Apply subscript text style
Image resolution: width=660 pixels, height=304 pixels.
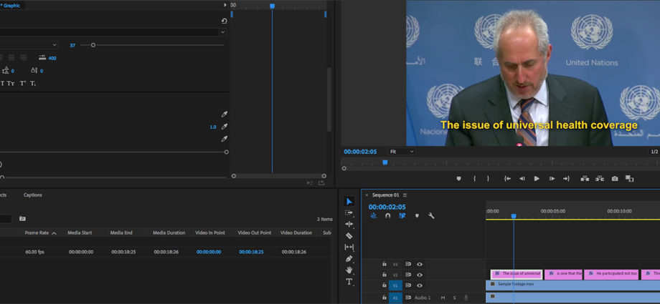pos(33,84)
